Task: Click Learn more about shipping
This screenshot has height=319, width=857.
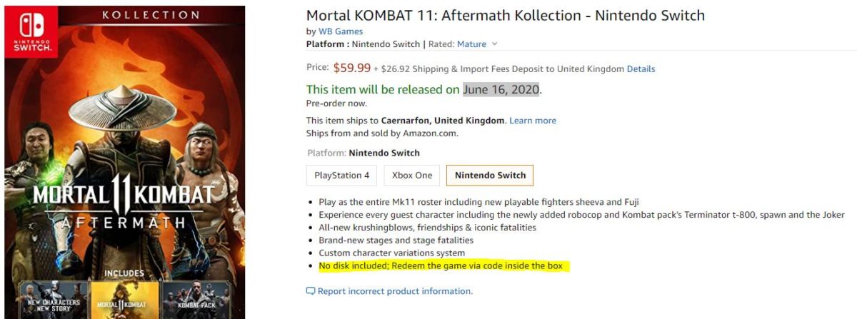Action: (533, 121)
